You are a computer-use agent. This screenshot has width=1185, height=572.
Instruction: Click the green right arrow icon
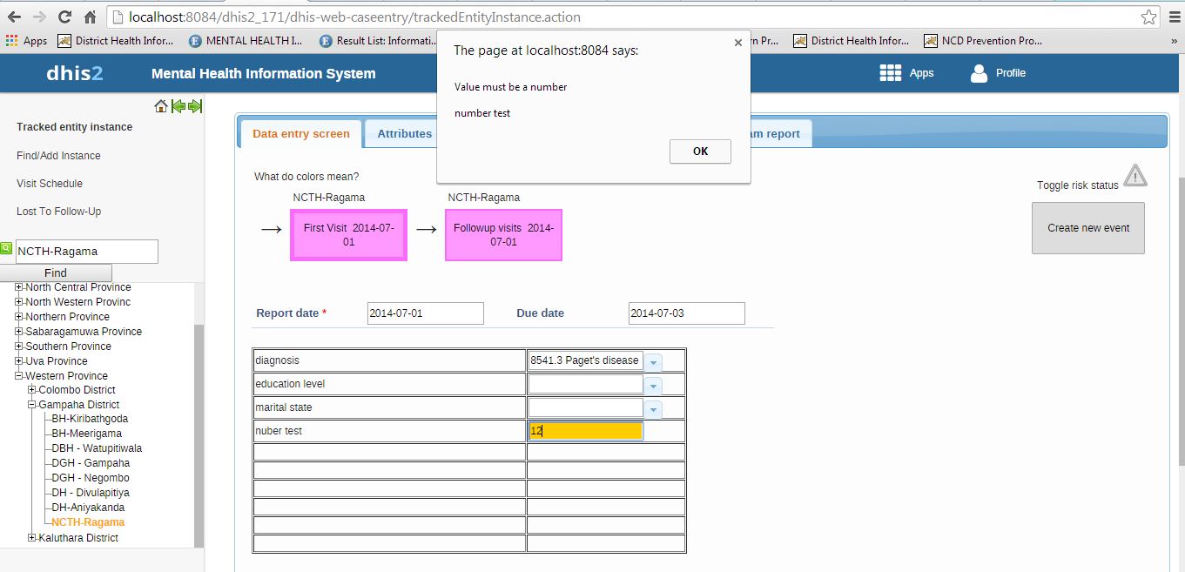pyautogui.click(x=195, y=106)
